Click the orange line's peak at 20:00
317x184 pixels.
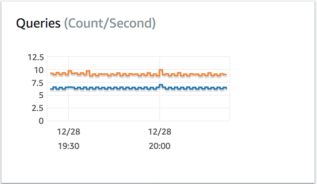point(161,70)
